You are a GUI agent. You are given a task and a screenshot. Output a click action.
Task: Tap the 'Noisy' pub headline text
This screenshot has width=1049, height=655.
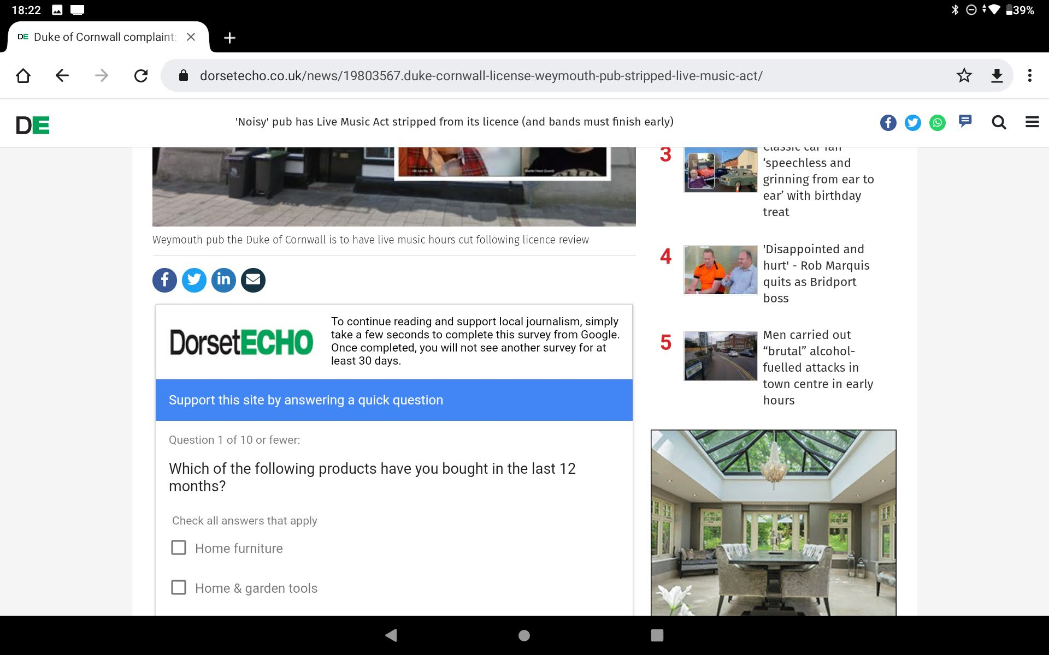coord(454,122)
